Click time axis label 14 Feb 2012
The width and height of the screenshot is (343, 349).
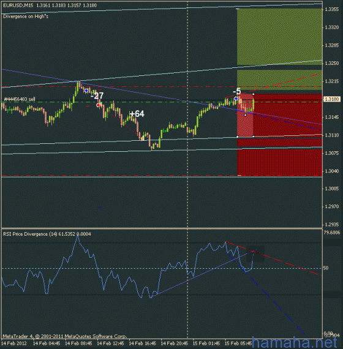pyautogui.click(x=14, y=343)
